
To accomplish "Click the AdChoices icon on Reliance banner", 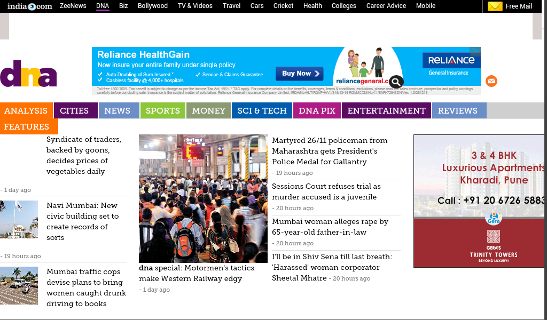I will [475, 51].
